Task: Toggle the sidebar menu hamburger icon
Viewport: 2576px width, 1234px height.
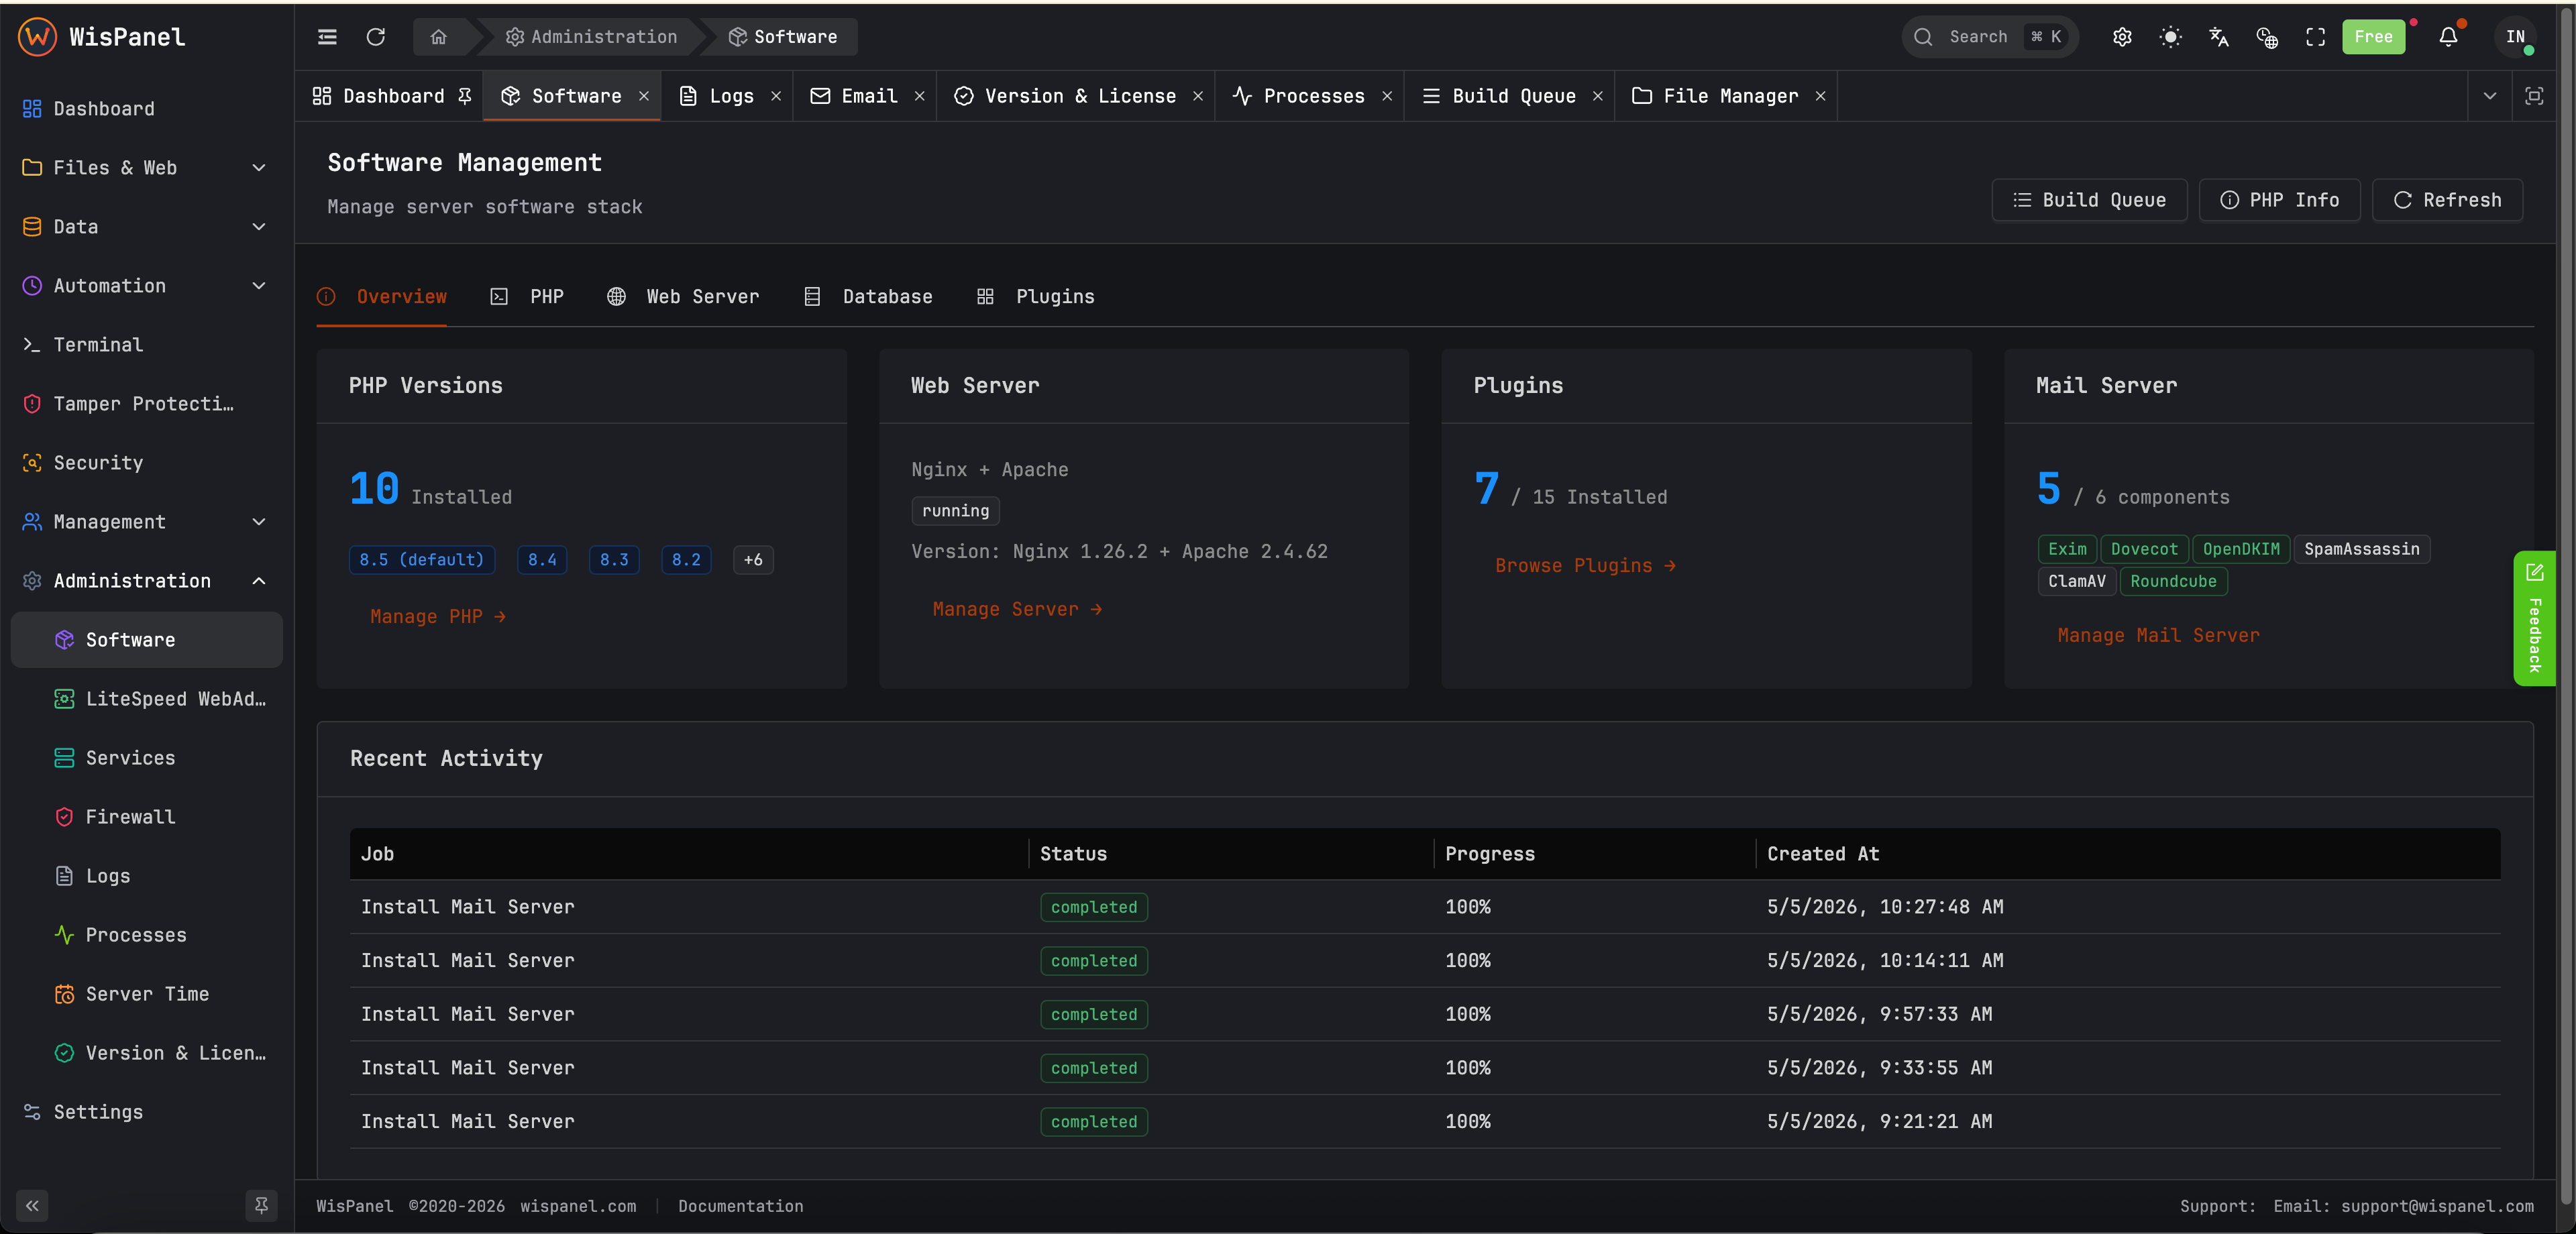Action: (x=327, y=37)
